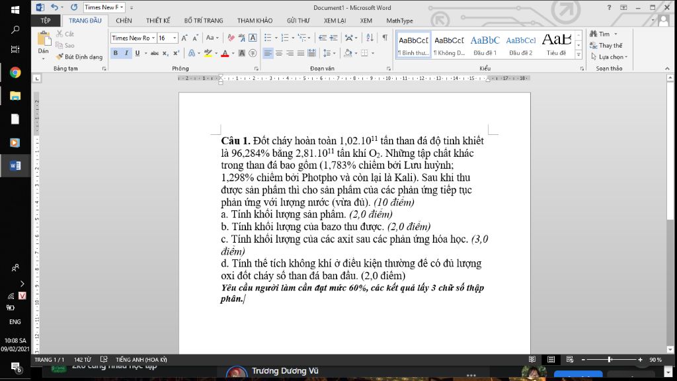This screenshot has width=677, height=381.
Task: Expand the Lựa chọn (Select) dropdown
Action: 609,57
